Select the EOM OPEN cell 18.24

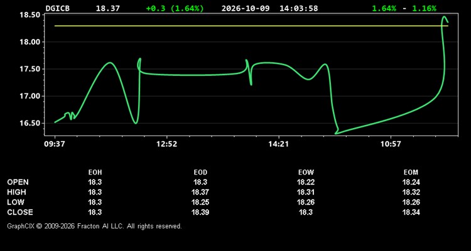coord(411,182)
